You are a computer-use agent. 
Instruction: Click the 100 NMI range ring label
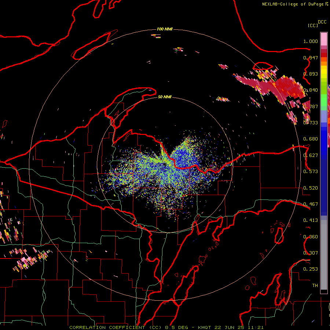[165, 29]
